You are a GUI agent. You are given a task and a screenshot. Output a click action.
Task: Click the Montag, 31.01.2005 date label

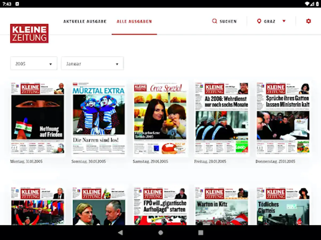26,162
